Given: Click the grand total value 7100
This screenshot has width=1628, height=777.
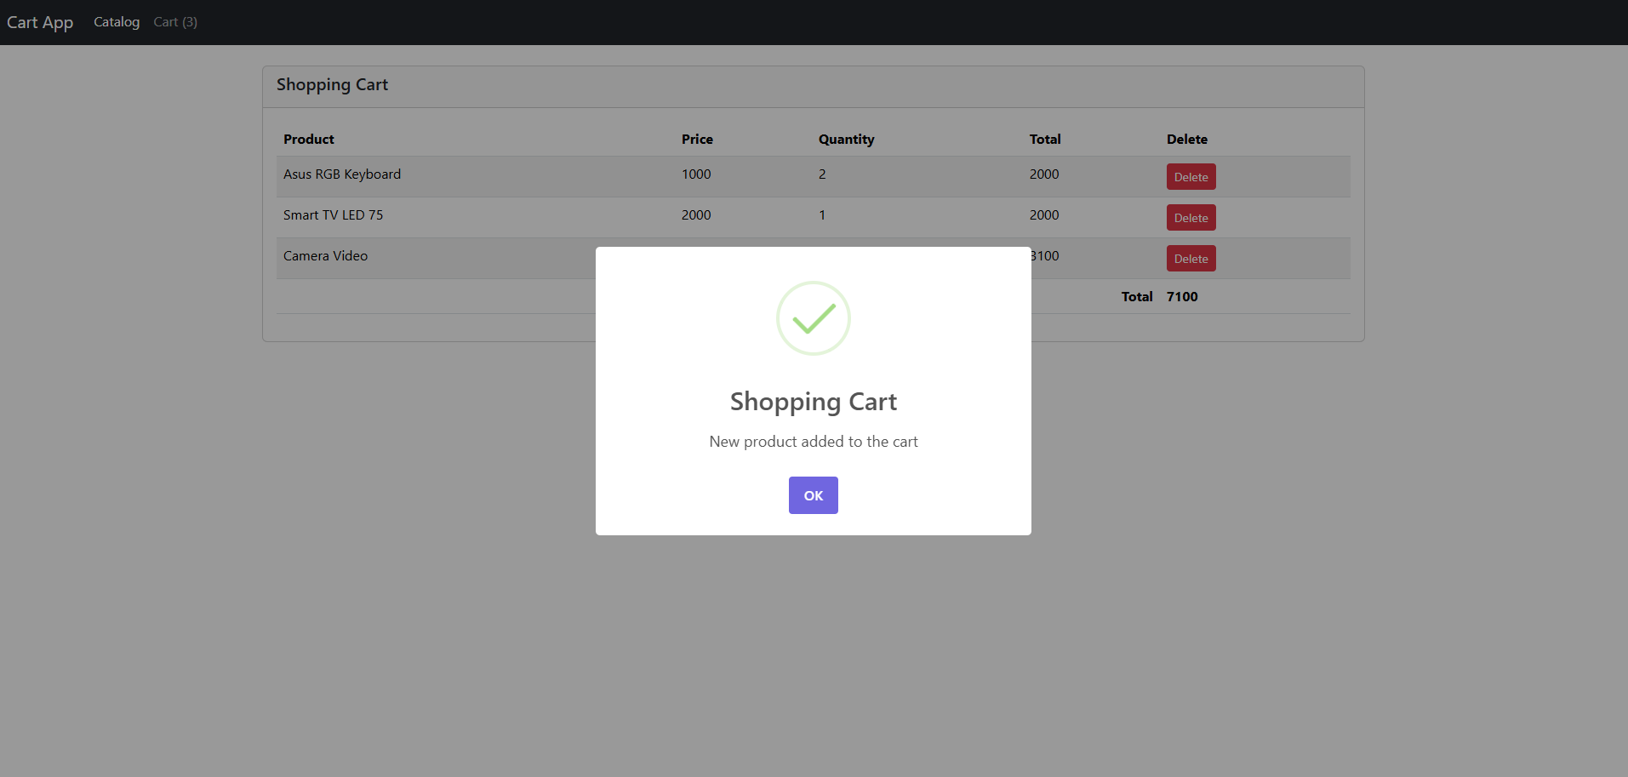Looking at the screenshot, I should 1181,297.
